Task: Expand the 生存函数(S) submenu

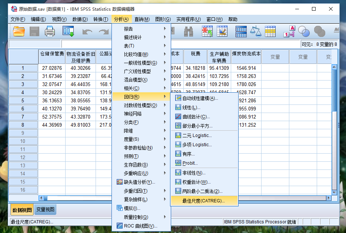Action: tap(141, 165)
